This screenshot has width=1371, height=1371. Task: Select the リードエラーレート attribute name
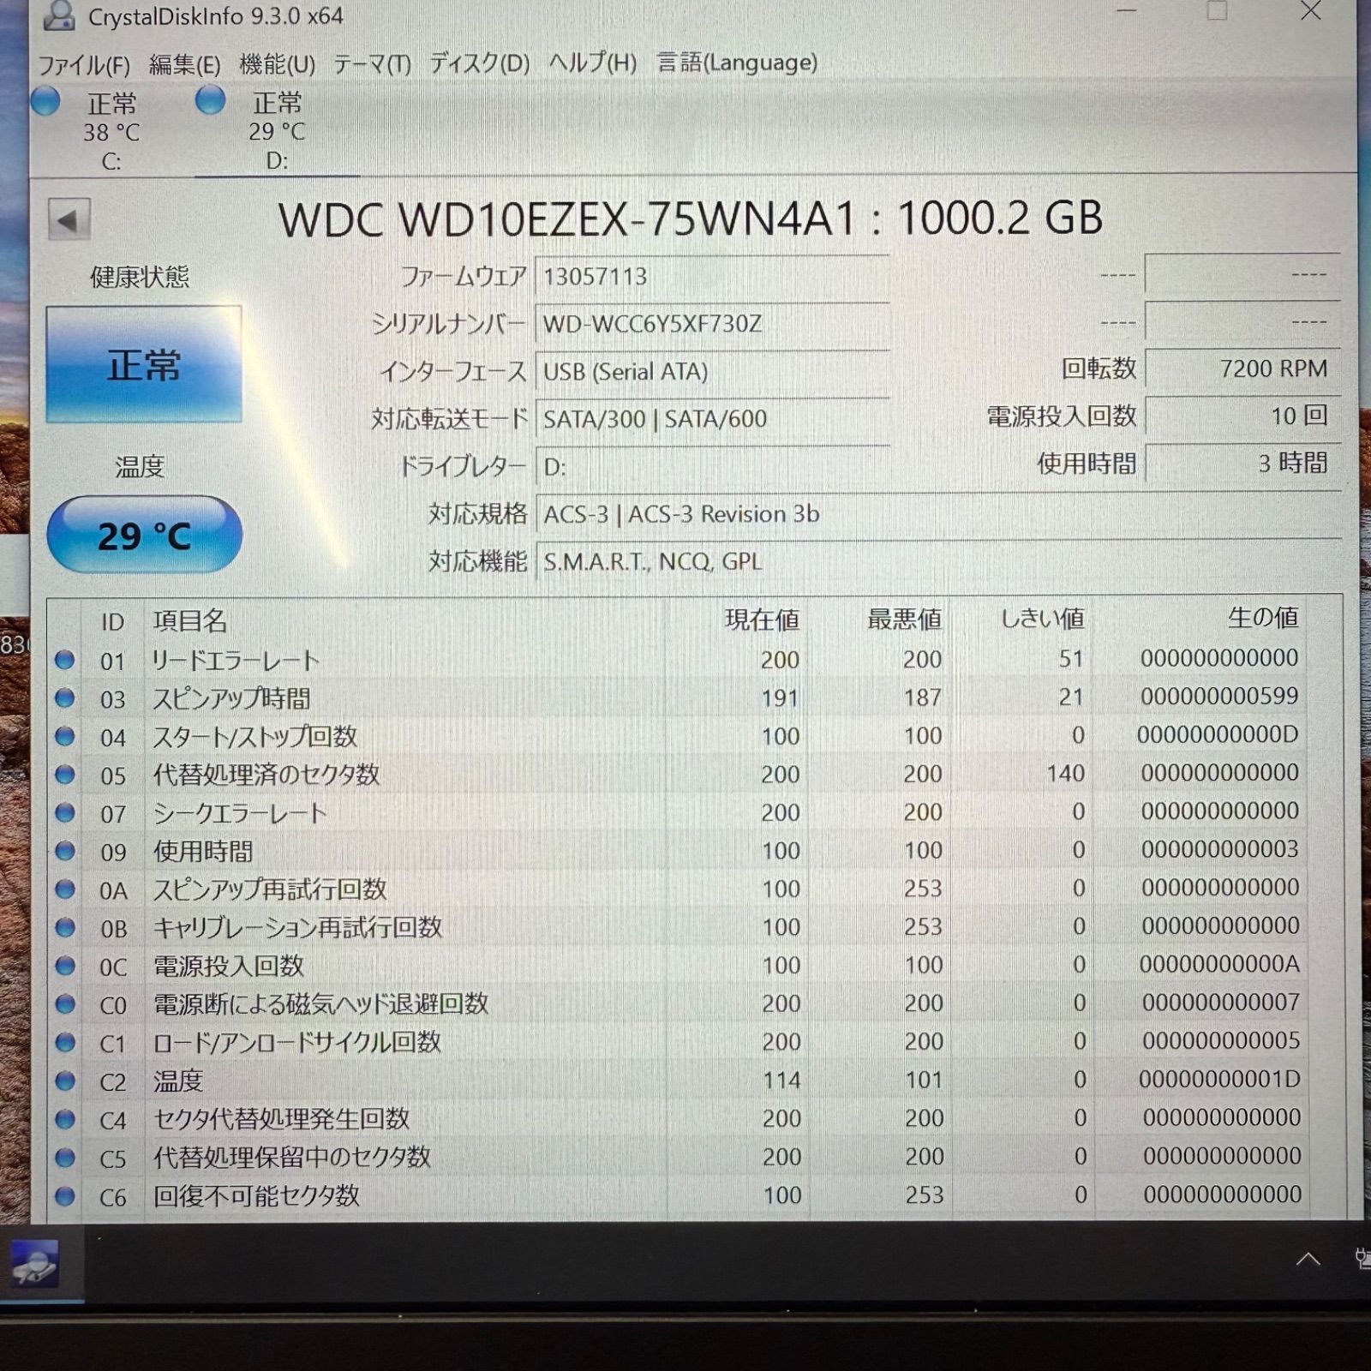(x=236, y=661)
